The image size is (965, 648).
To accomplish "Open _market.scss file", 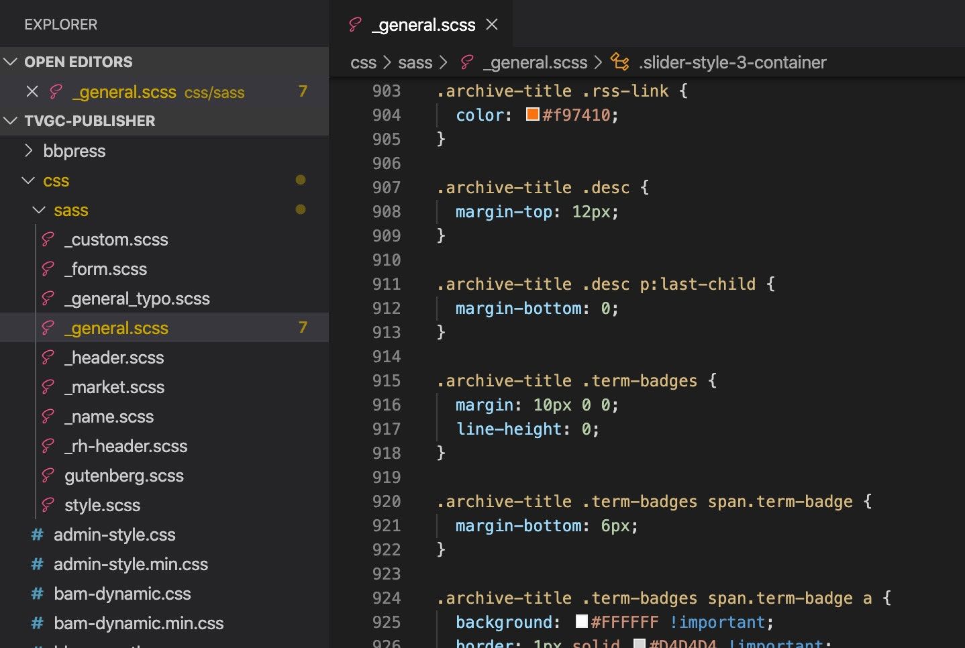I will [114, 387].
